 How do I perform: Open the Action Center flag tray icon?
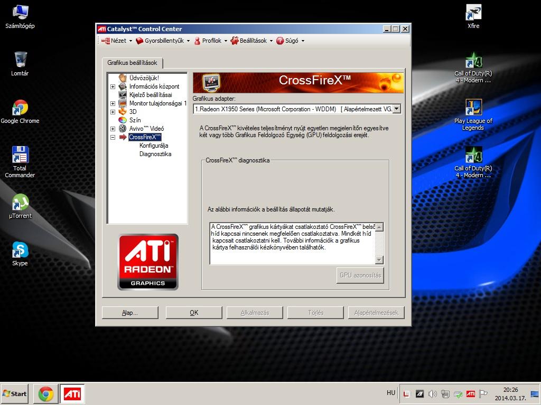pyautogui.click(x=483, y=394)
